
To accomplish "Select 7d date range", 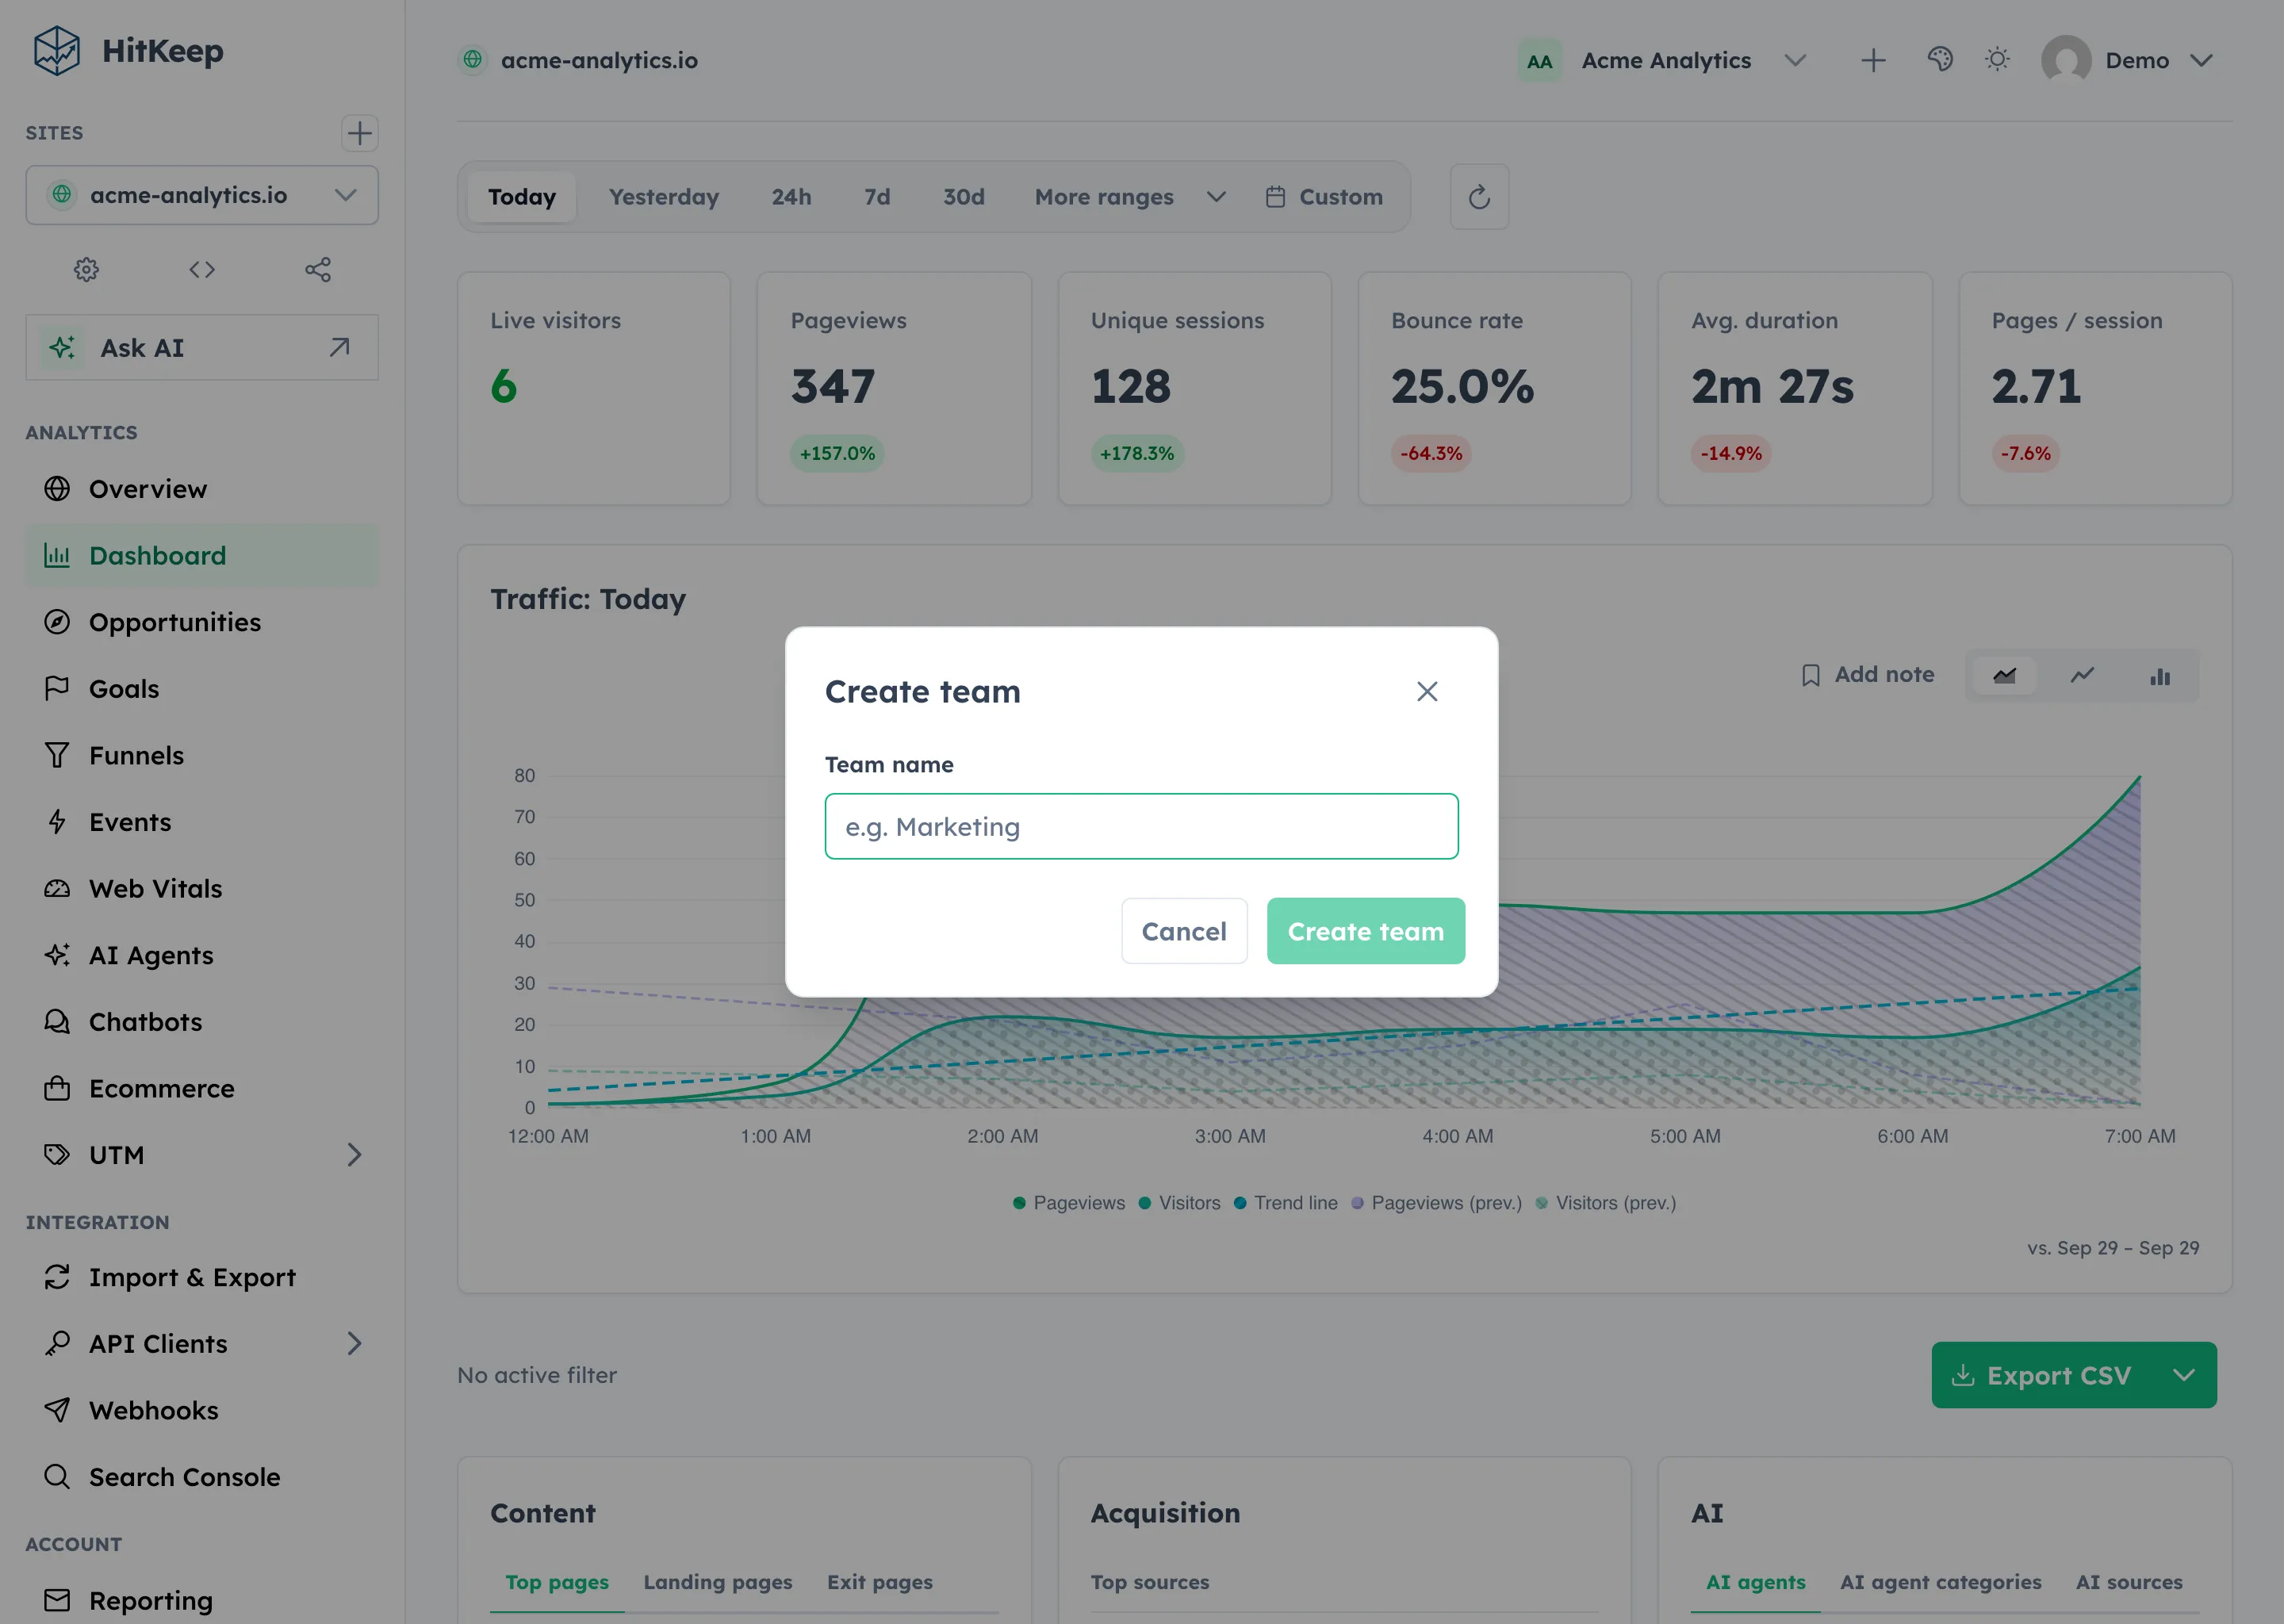I will coord(877,197).
